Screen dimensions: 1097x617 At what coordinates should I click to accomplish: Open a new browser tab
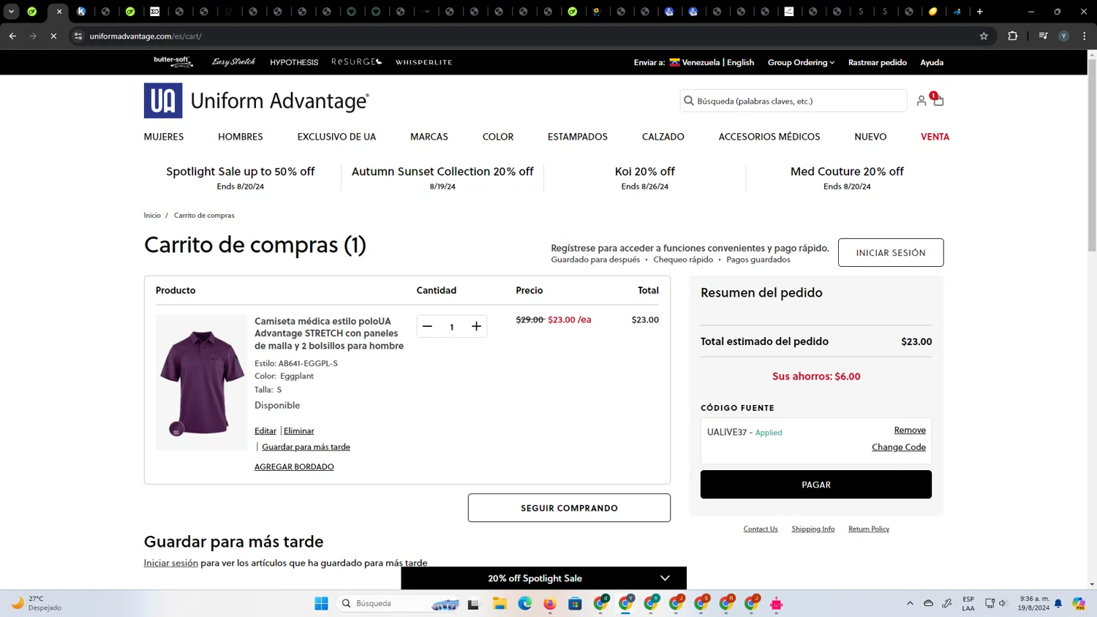[x=980, y=12]
